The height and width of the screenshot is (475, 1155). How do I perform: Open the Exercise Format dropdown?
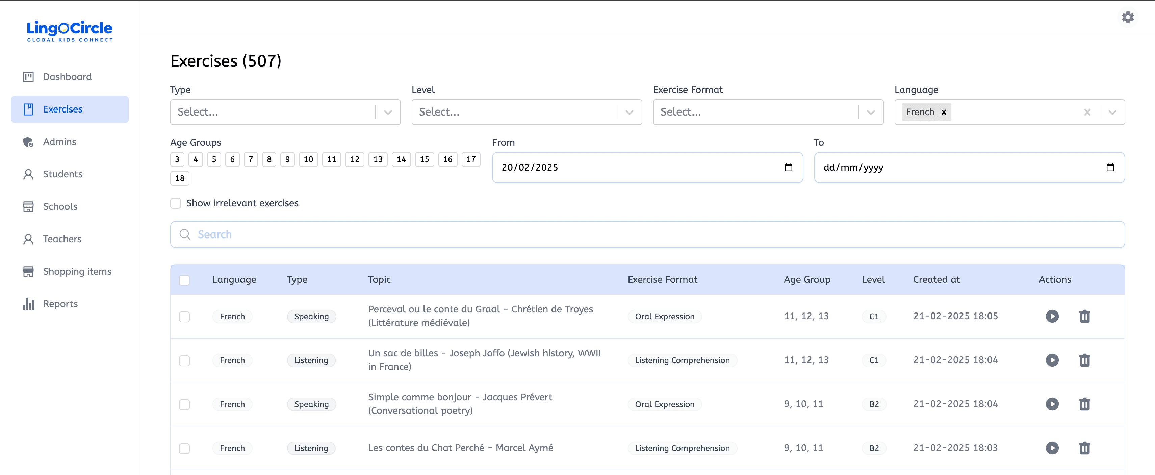click(x=870, y=112)
